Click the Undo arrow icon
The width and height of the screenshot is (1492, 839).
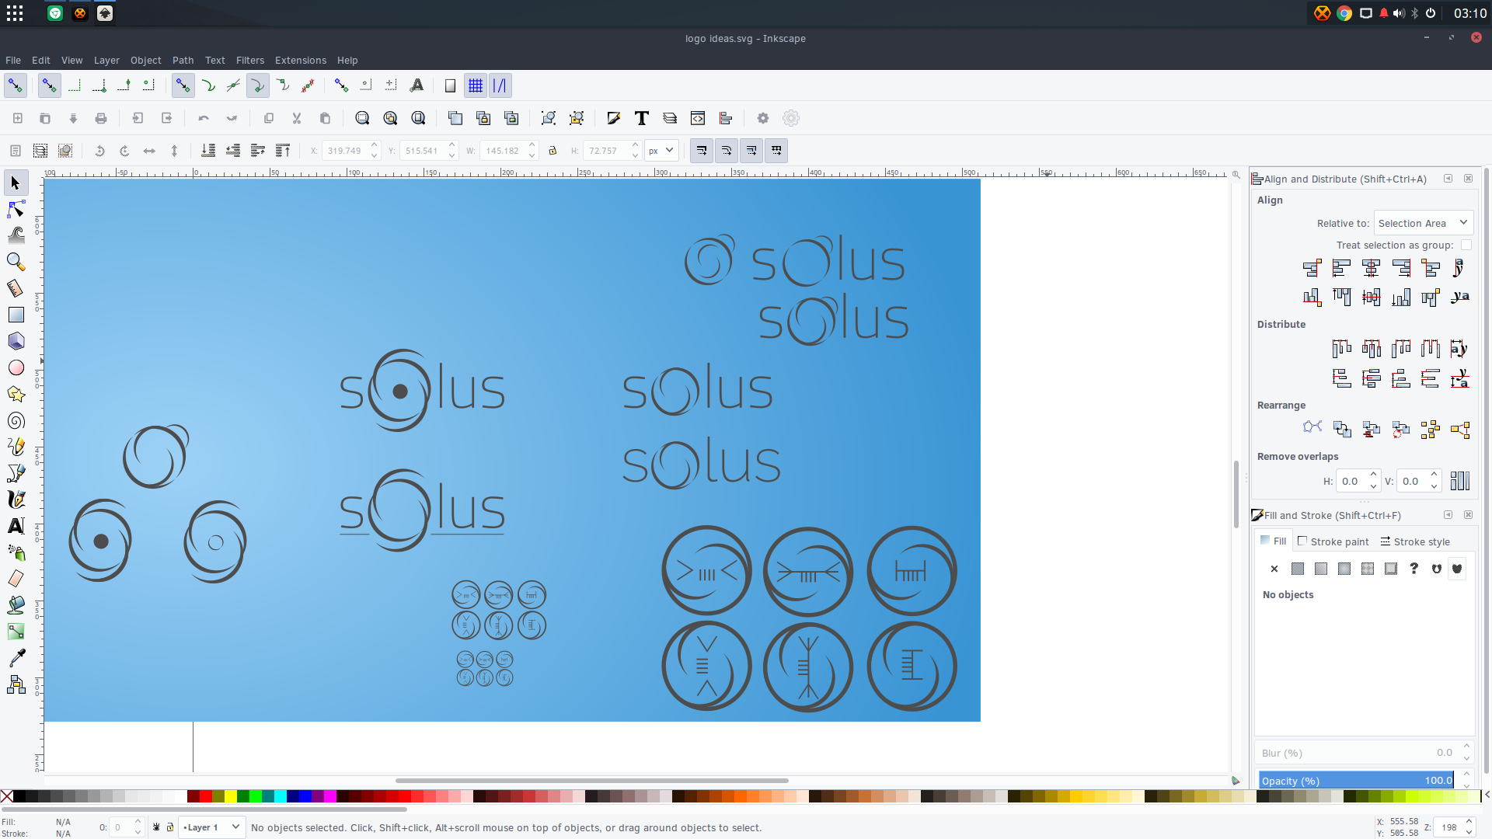tap(204, 118)
